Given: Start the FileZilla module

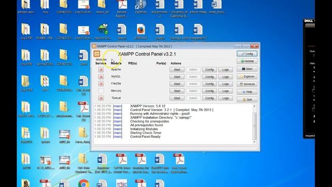Looking at the screenshot, I should [177, 84].
